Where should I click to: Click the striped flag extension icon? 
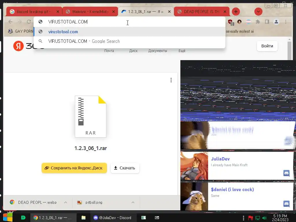[x=249, y=22]
